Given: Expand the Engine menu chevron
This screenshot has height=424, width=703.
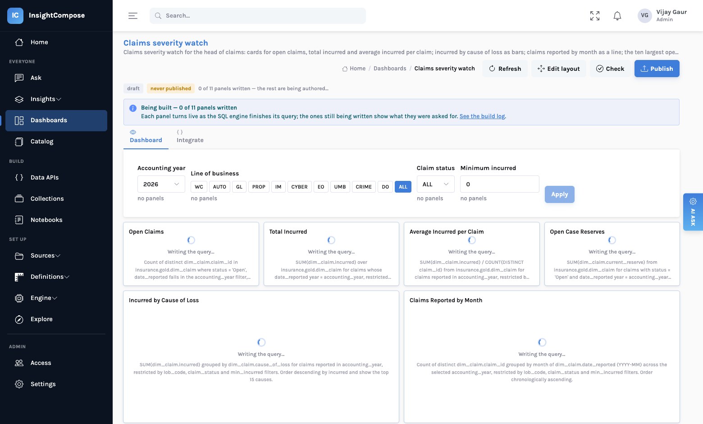Looking at the screenshot, I should pos(55,298).
